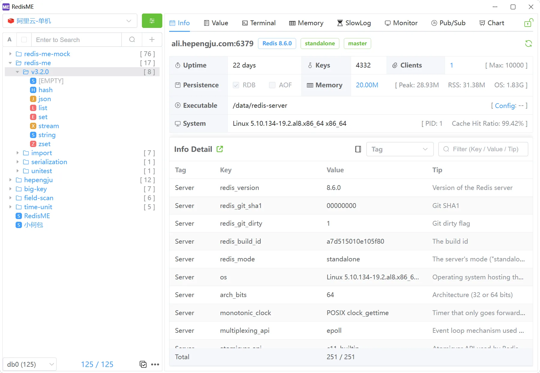Expand the redis-me-mock folder
540x373 pixels.
10,54
